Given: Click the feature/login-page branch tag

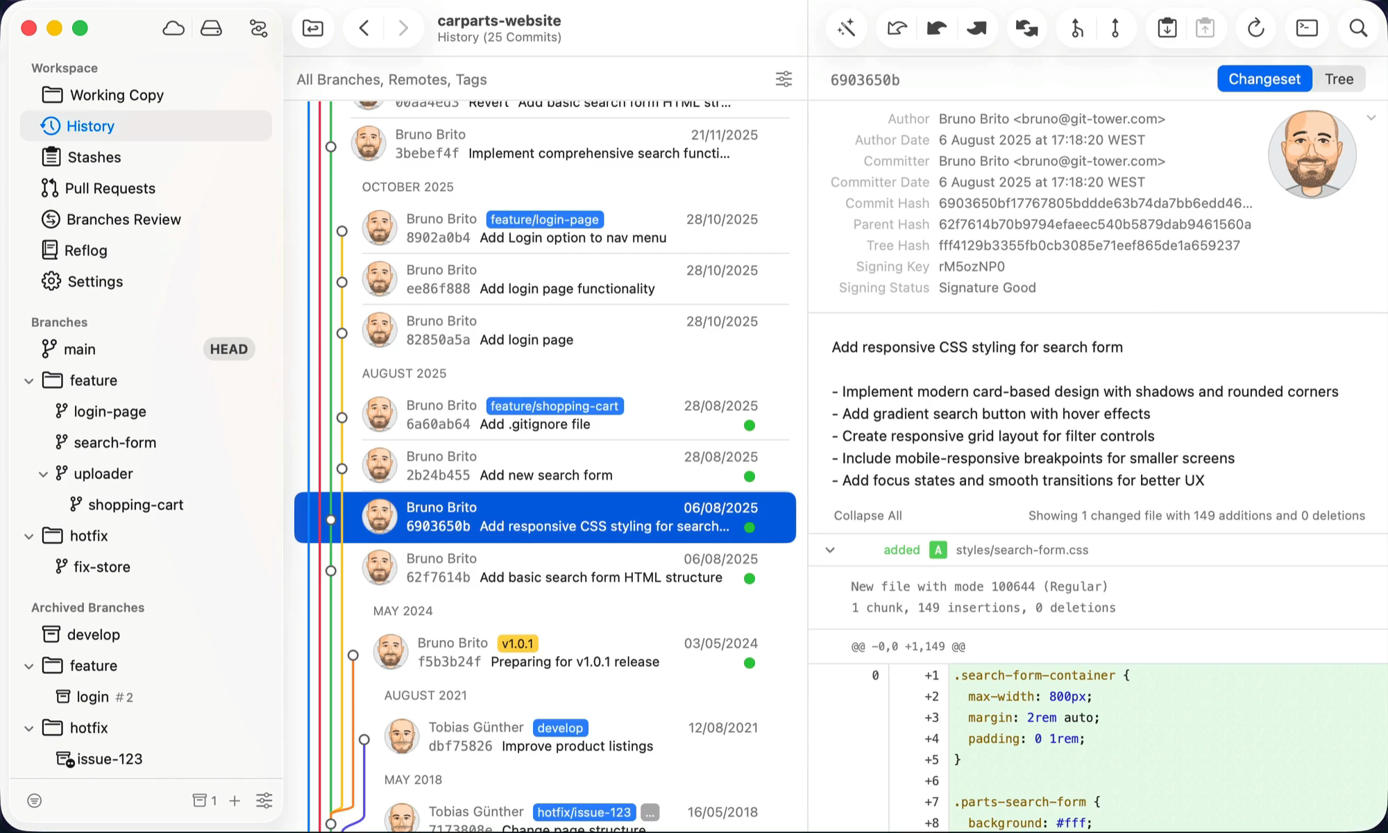Looking at the screenshot, I should (544, 219).
